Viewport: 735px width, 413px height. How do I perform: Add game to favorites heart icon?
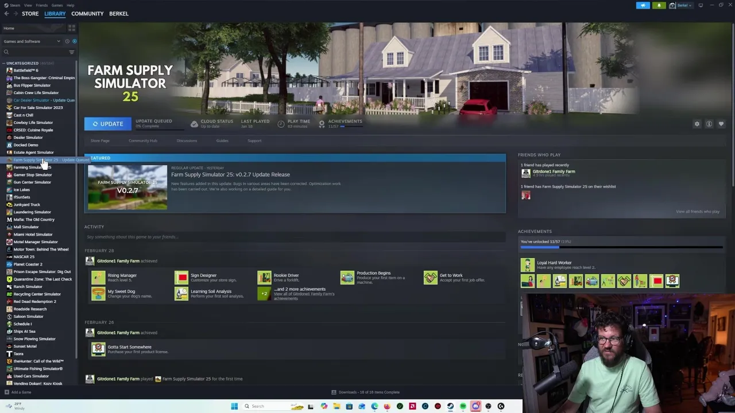pos(721,124)
